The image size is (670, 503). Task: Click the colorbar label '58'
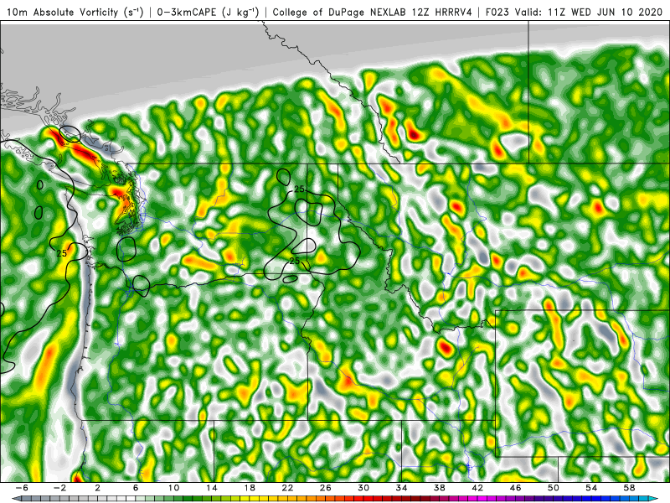point(630,488)
